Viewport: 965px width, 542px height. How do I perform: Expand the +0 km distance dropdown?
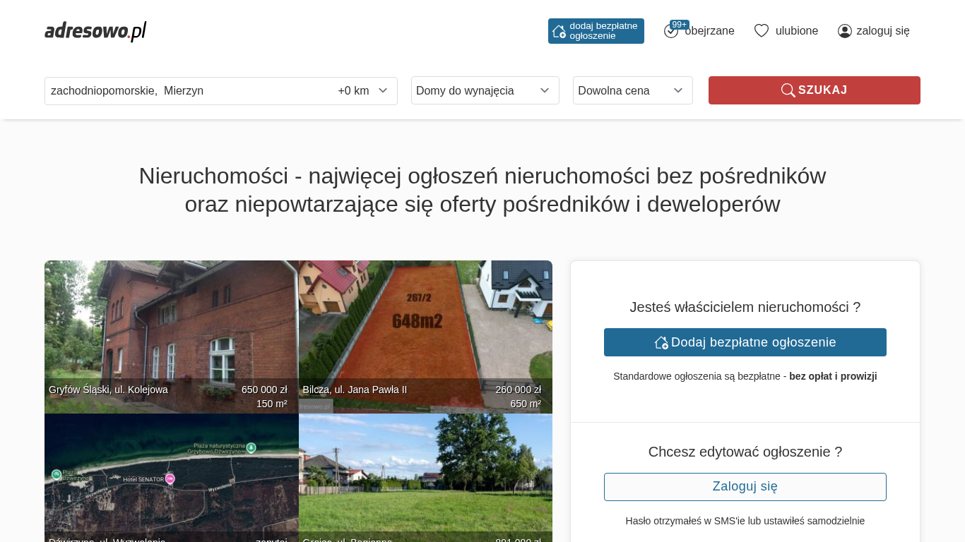363,90
